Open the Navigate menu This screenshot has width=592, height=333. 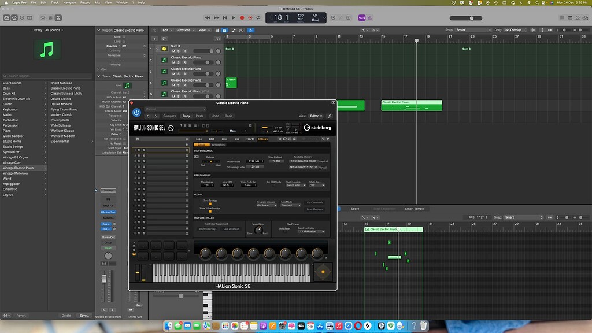[69, 2]
